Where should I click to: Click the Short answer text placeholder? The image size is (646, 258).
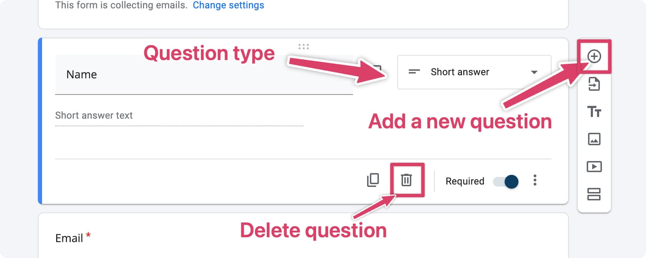pos(94,115)
